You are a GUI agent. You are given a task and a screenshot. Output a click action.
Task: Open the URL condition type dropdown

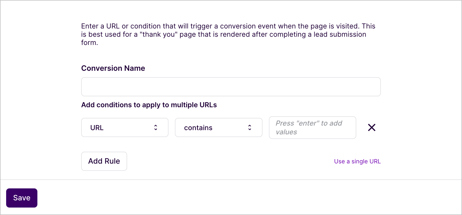click(125, 127)
